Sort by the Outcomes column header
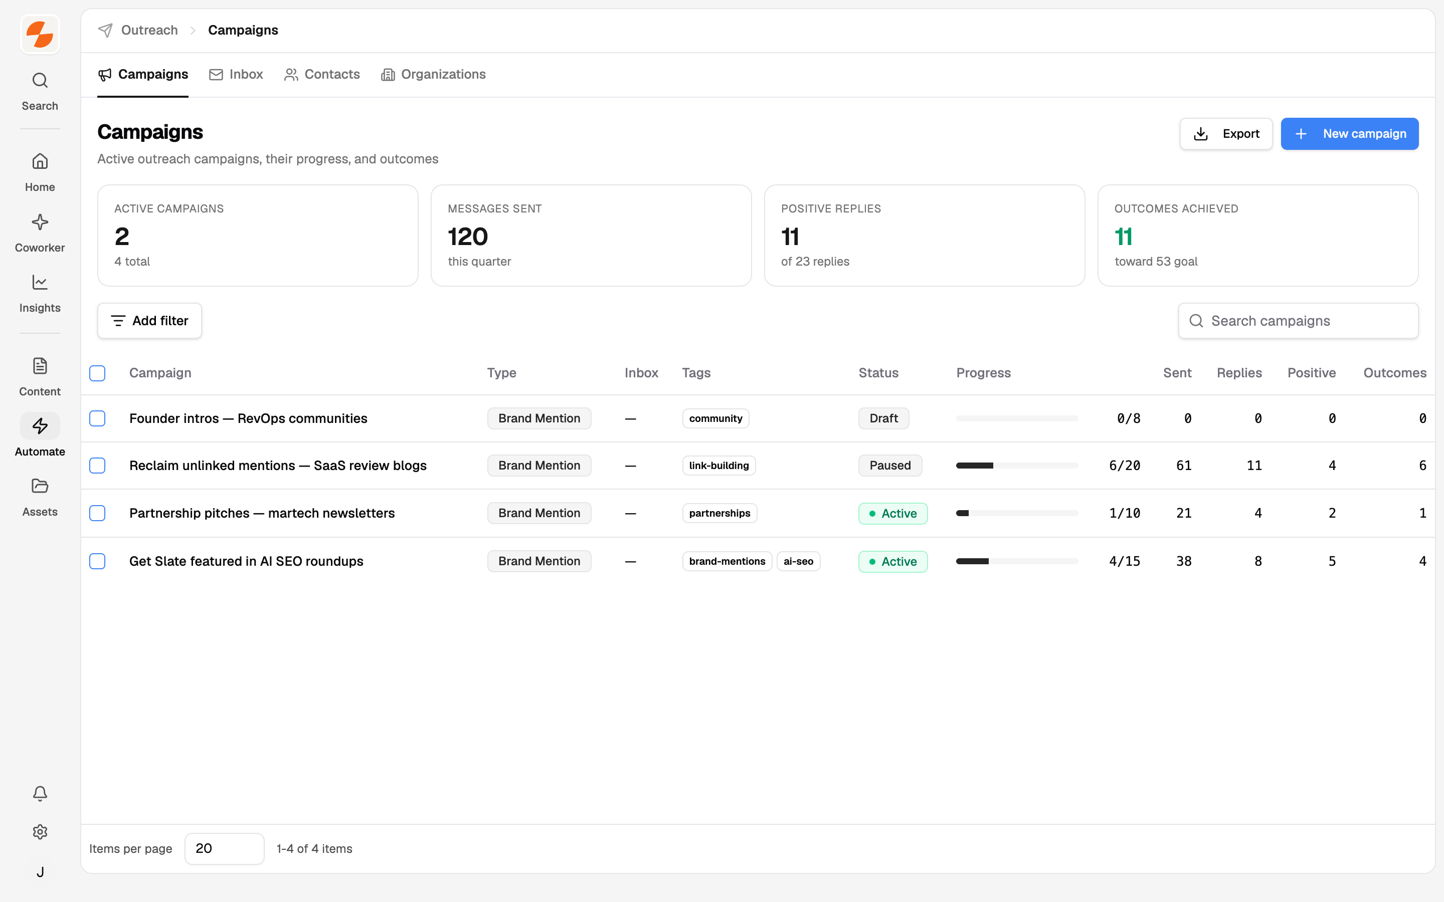The image size is (1444, 902). pyautogui.click(x=1394, y=373)
